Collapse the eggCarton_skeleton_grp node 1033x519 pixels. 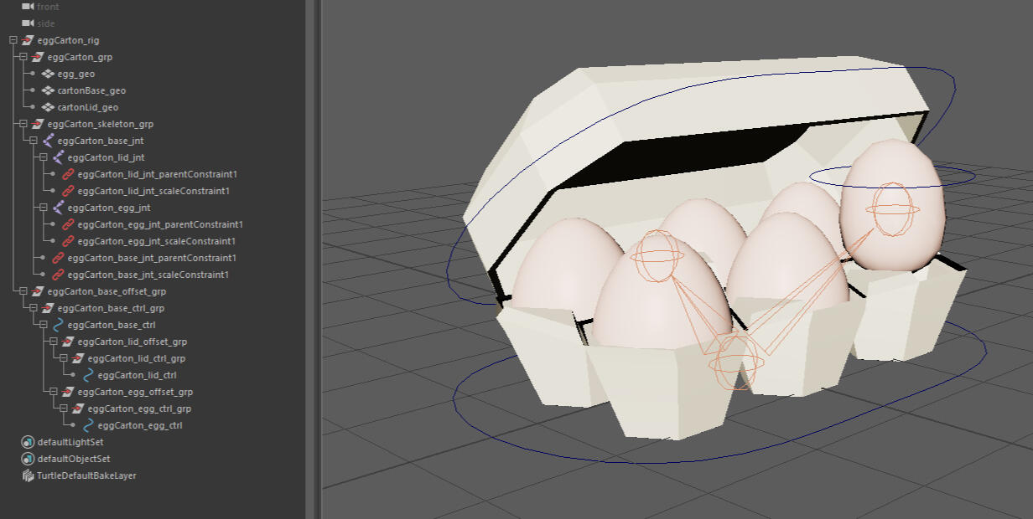coord(23,124)
